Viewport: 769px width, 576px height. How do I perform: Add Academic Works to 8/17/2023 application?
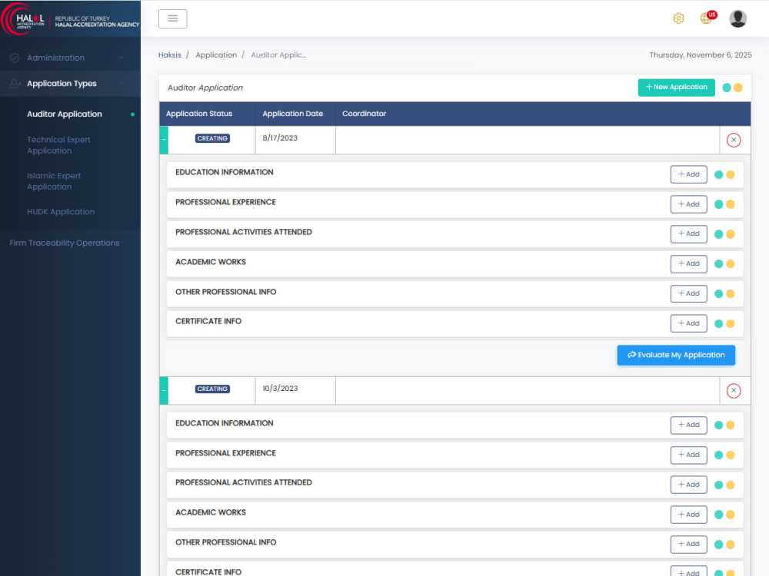pos(688,263)
